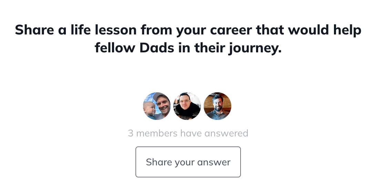Click the word 'Dads' in the heading

click(x=157, y=48)
